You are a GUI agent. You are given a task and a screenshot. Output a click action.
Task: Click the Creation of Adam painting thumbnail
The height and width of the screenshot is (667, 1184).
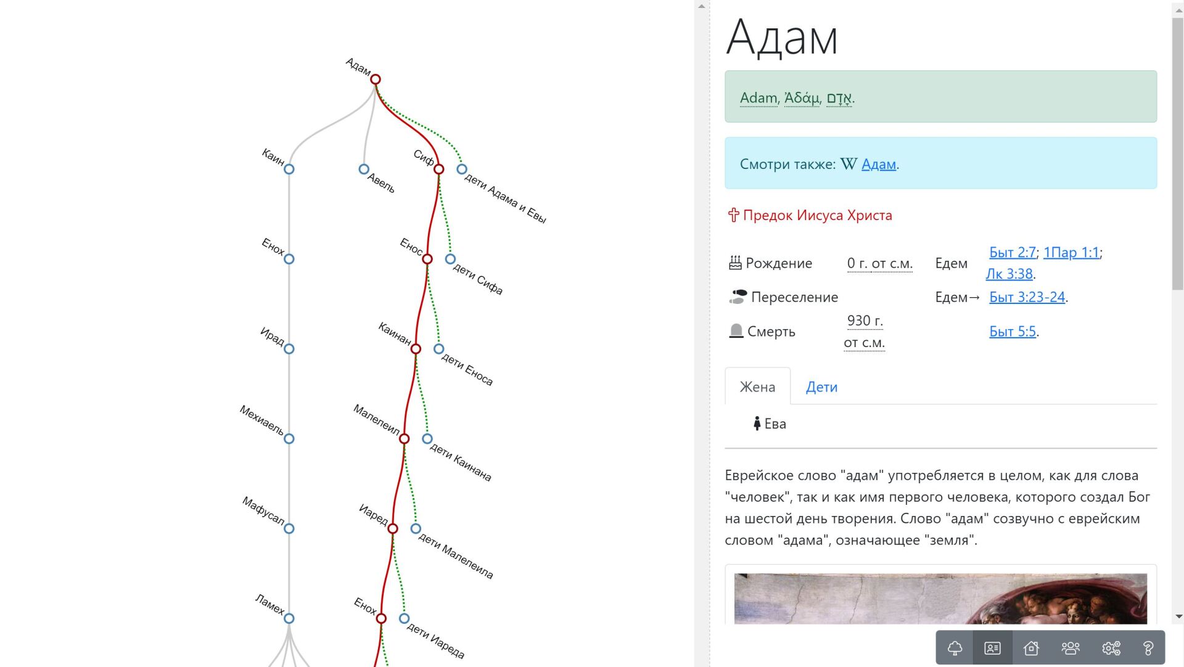[940, 599]
